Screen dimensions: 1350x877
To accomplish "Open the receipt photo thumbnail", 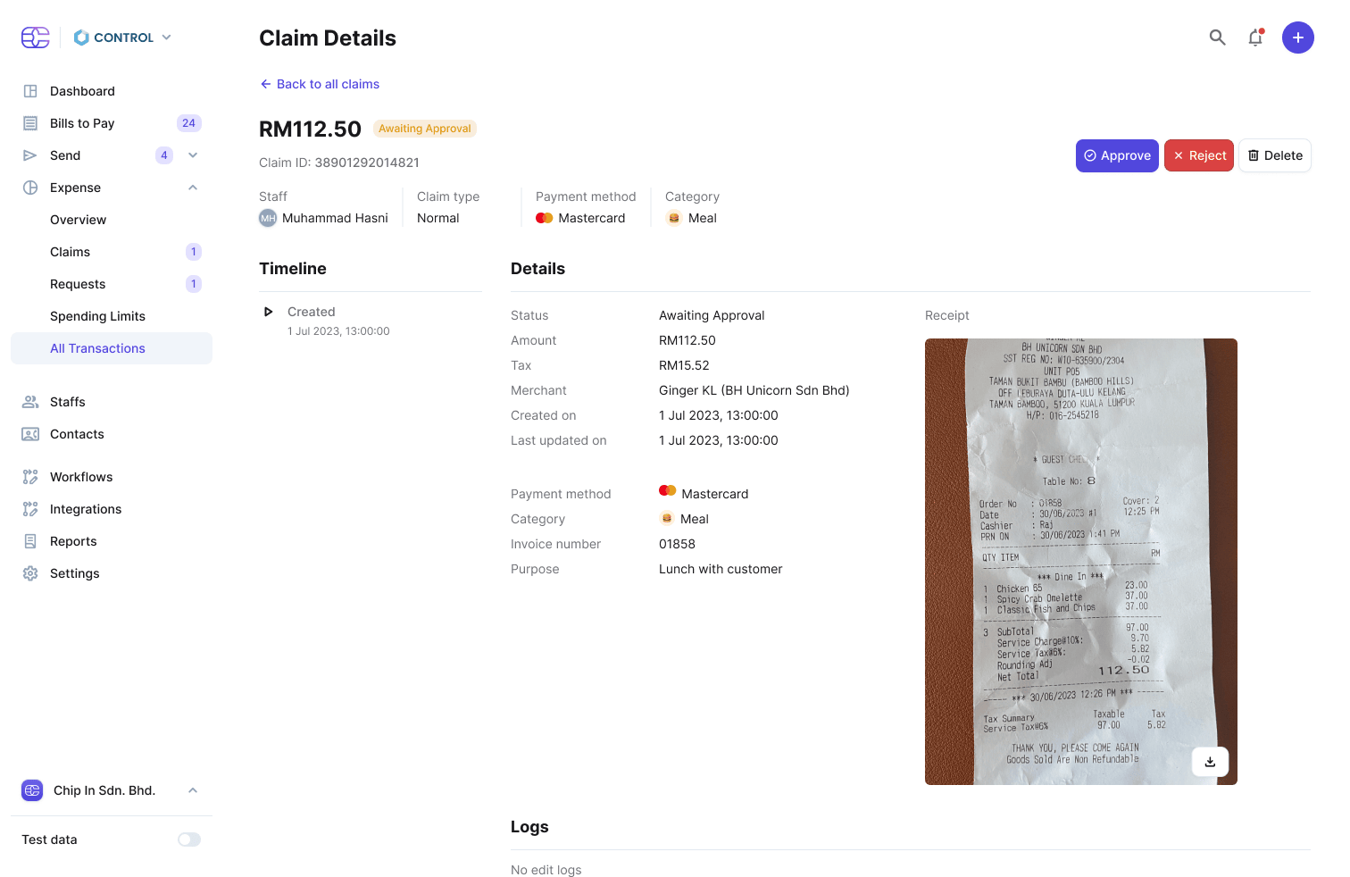I will (1081, 562).
